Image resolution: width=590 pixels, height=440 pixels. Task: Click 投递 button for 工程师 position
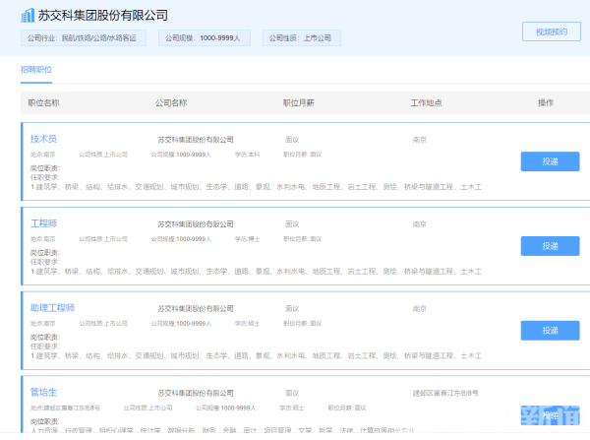pyautogui.click(x=550, y=246)
